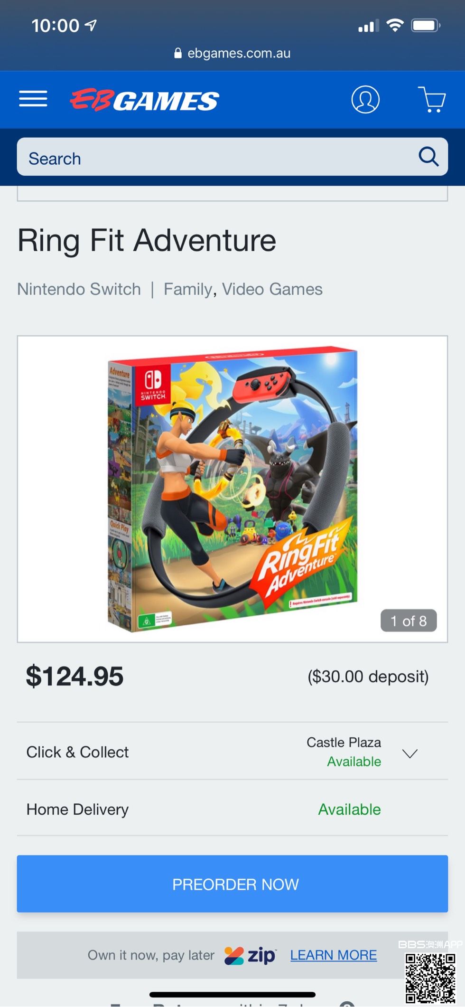Expand the Castle Plaza store chevron
This screenshot has height=1007, width=465.
(x=409, y=753)
